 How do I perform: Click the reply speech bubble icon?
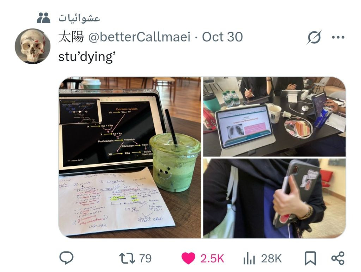coord(66,258)
